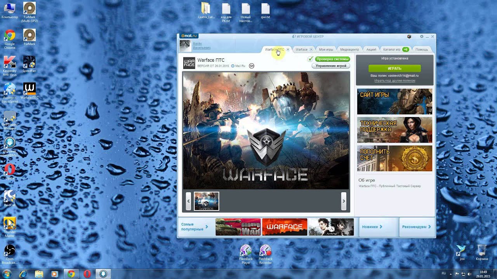Open Open Broadcaster desktop shortcut
Viewport: 497px width, 279px height.
(x=10, y=254)
